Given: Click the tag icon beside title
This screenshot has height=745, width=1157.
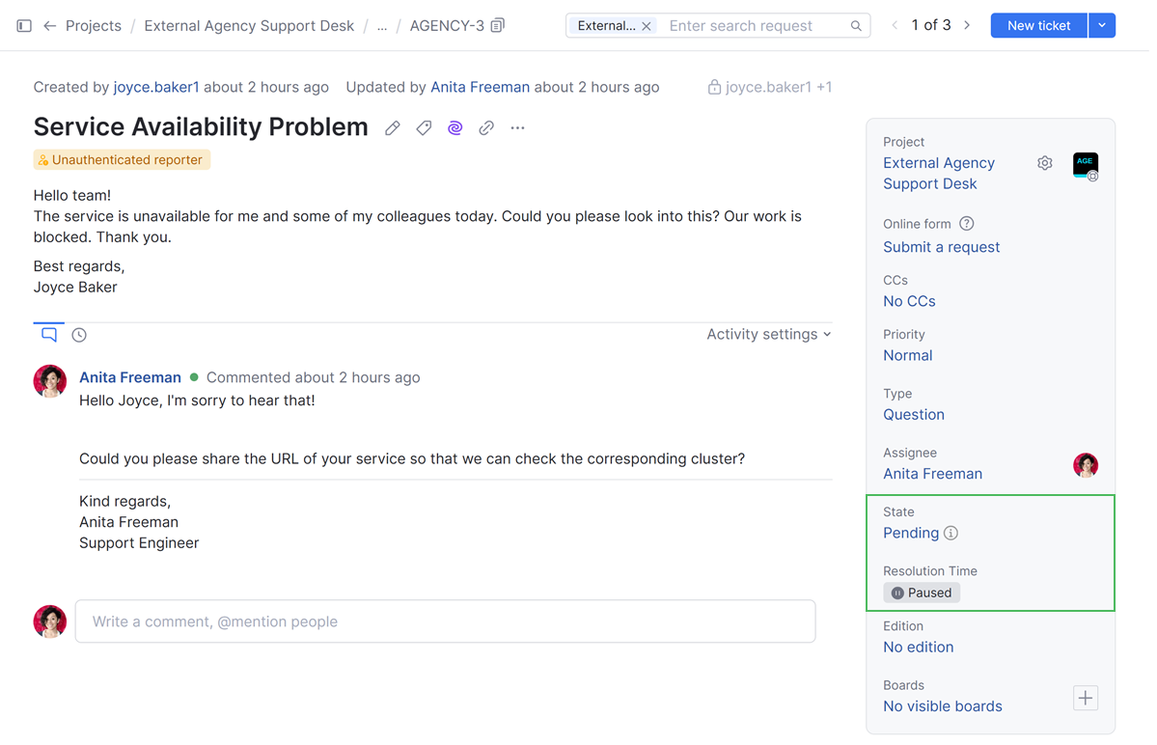Looking at the screenshot, I should click(424, 128).
